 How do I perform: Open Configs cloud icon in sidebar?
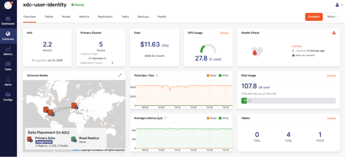8,94
